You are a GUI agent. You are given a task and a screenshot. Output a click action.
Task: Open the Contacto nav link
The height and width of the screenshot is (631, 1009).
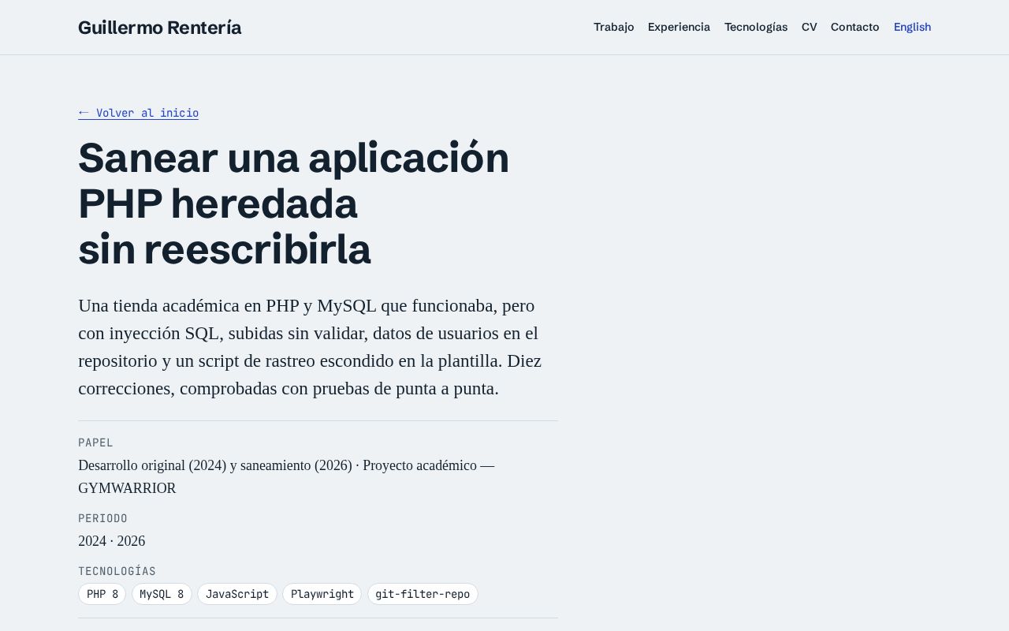pos(854,27)
